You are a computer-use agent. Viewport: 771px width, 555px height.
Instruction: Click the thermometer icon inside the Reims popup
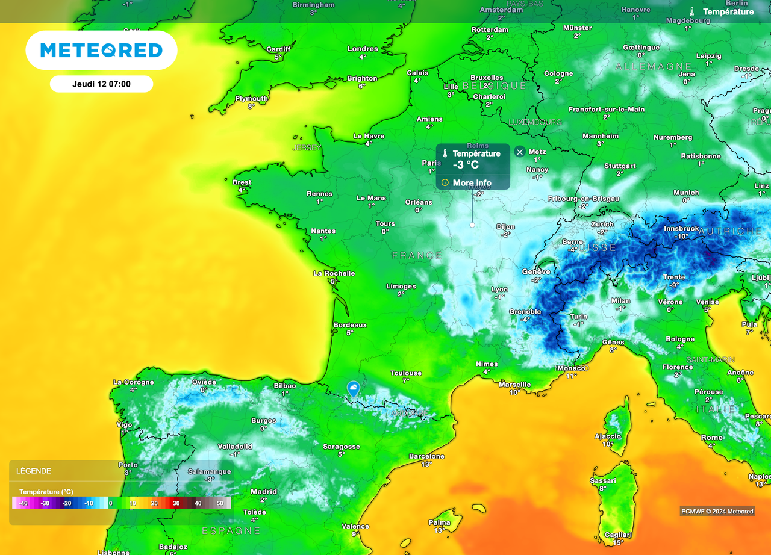[x=445, y=153]
